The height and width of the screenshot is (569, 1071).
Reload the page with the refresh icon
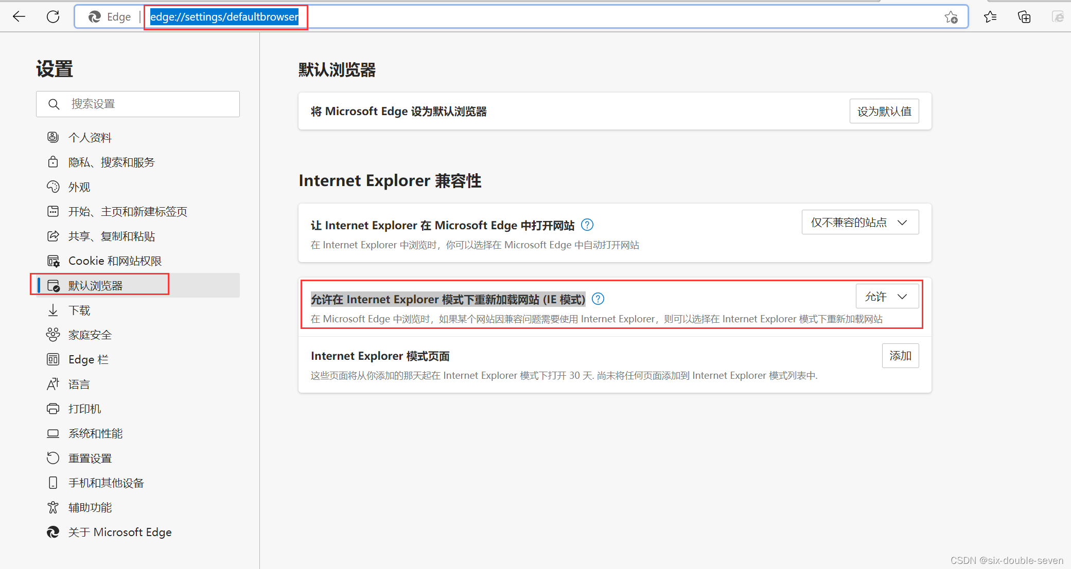click(53, 16)
